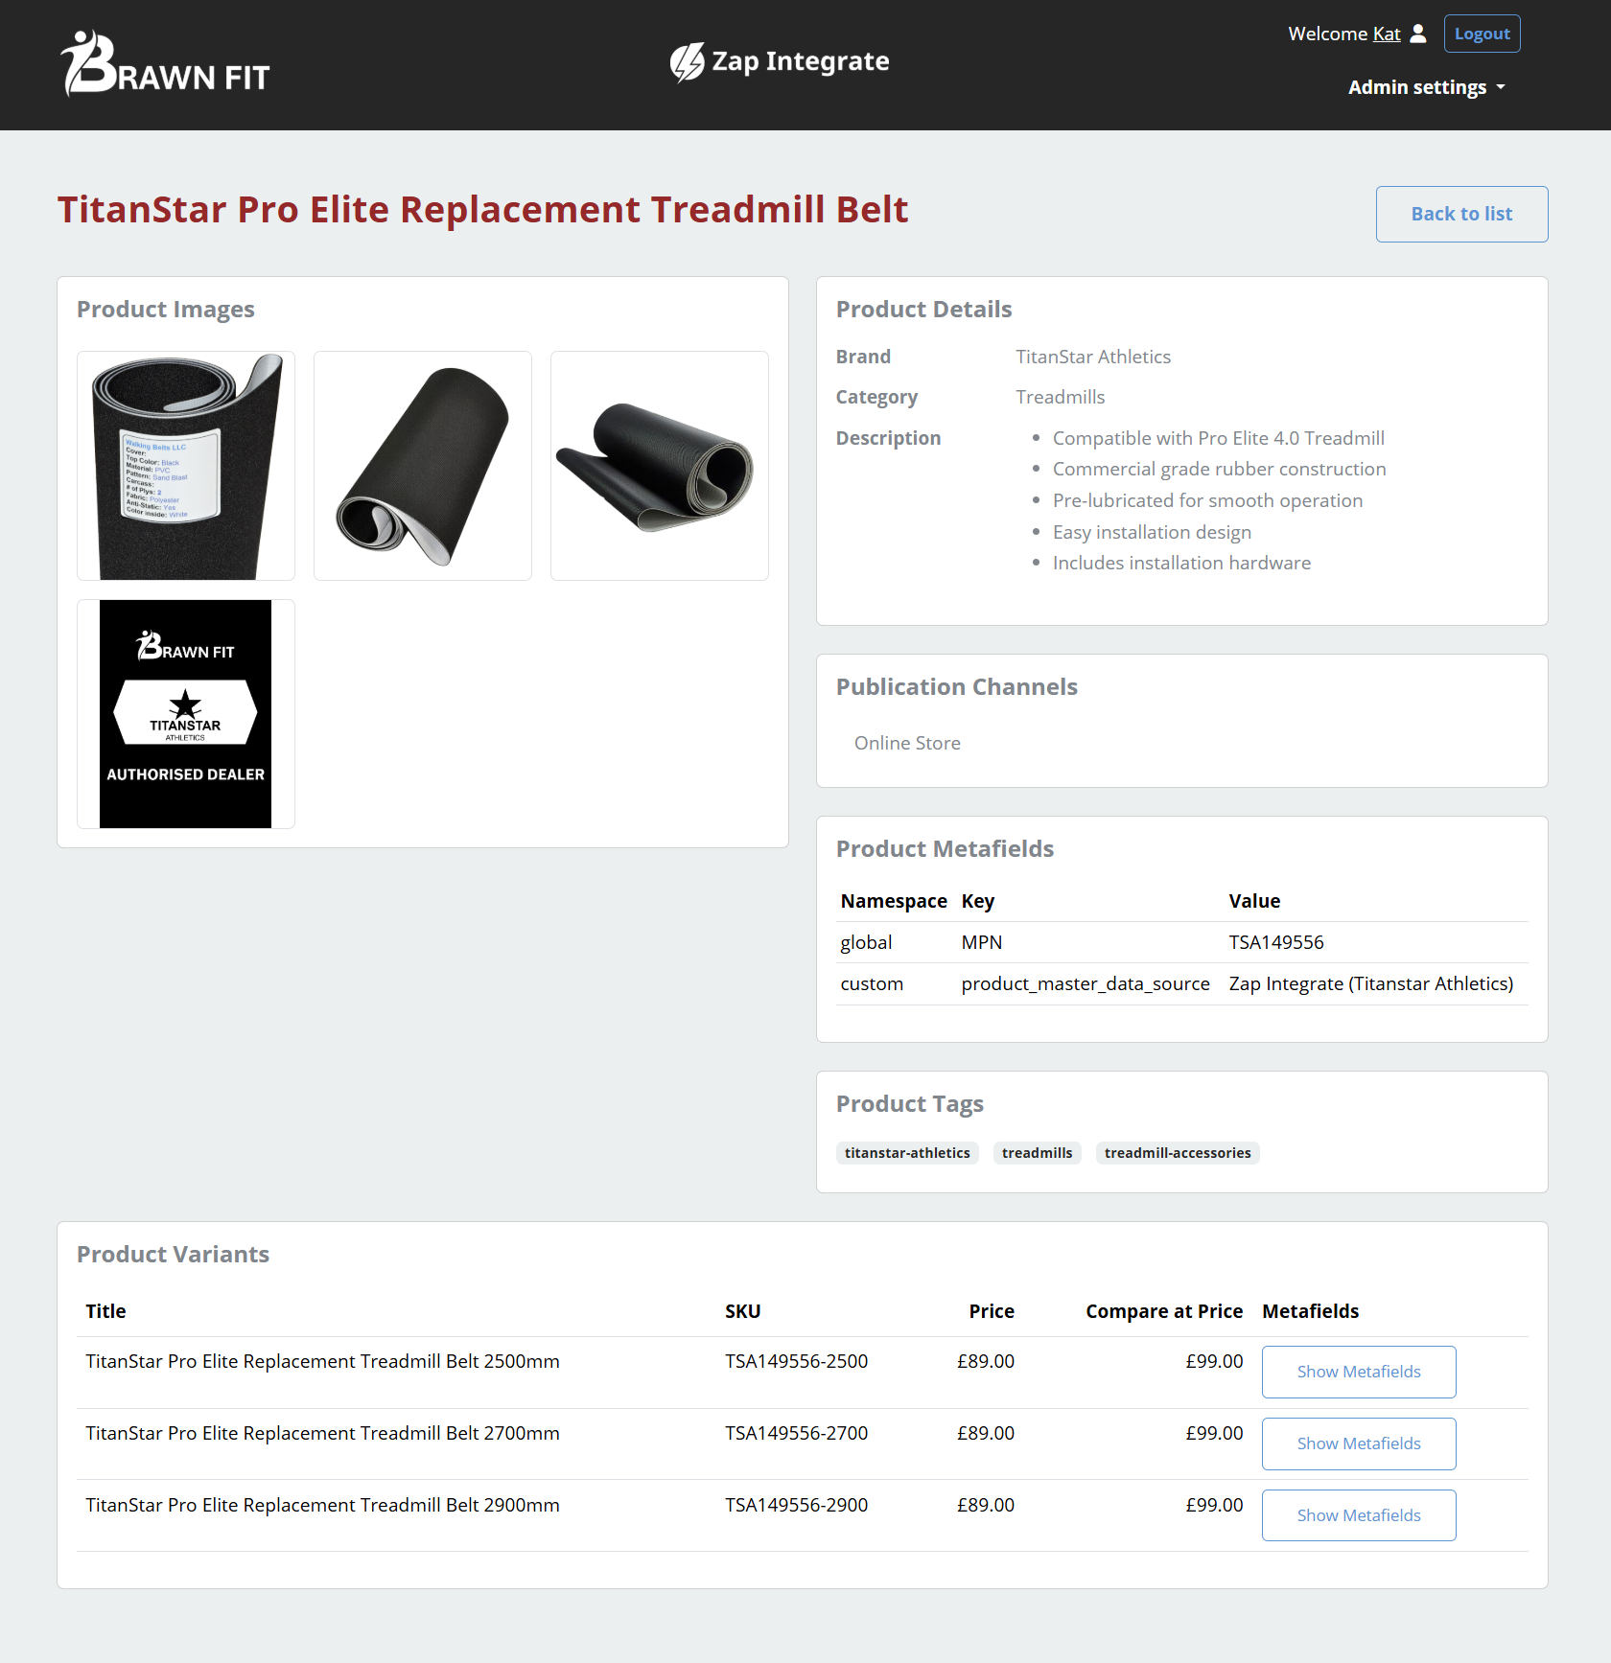
Task: Click the Brawn Fit logo in header
Action: click(165, 63)
